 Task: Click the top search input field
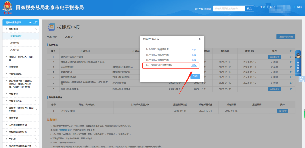click(x=228, y=8)
